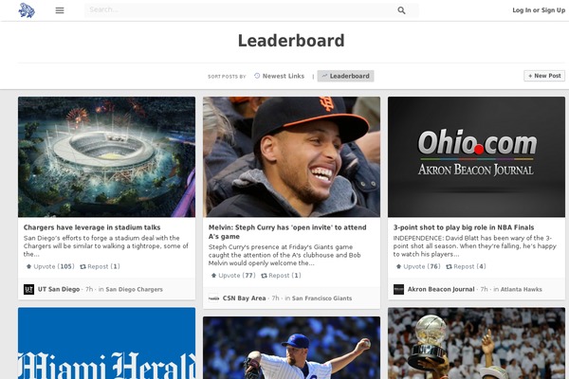Screen dimensions: 569x379
Task: Select the Leaderboard sort tab
Action: (x=345, y=76)
